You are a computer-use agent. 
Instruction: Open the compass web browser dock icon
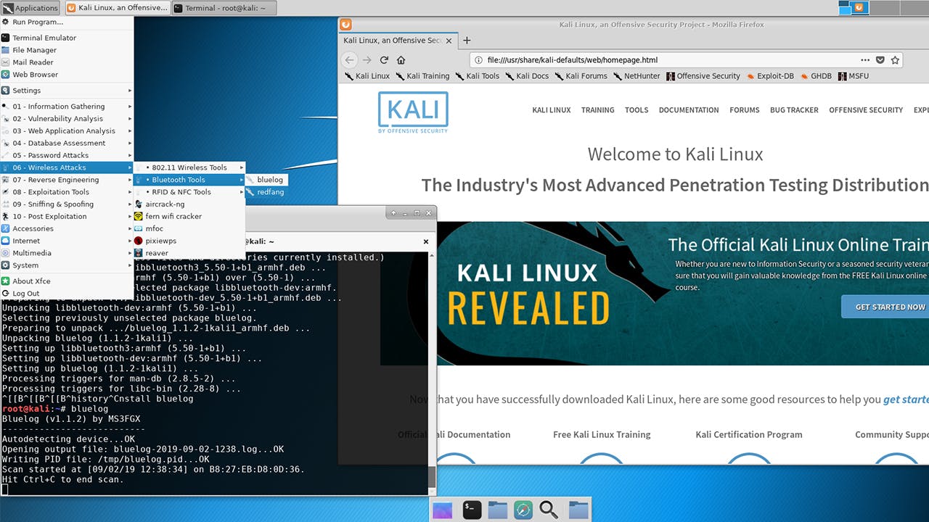point(523,510)
